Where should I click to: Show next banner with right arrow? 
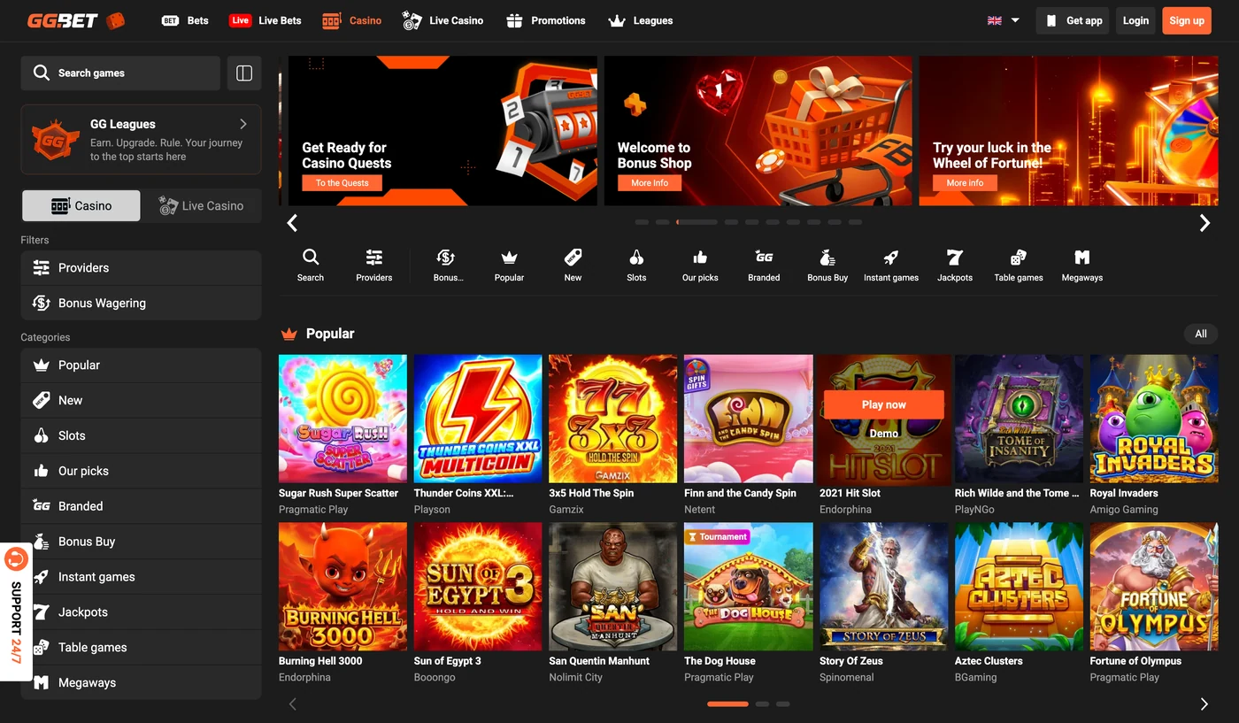[1204, 223]
